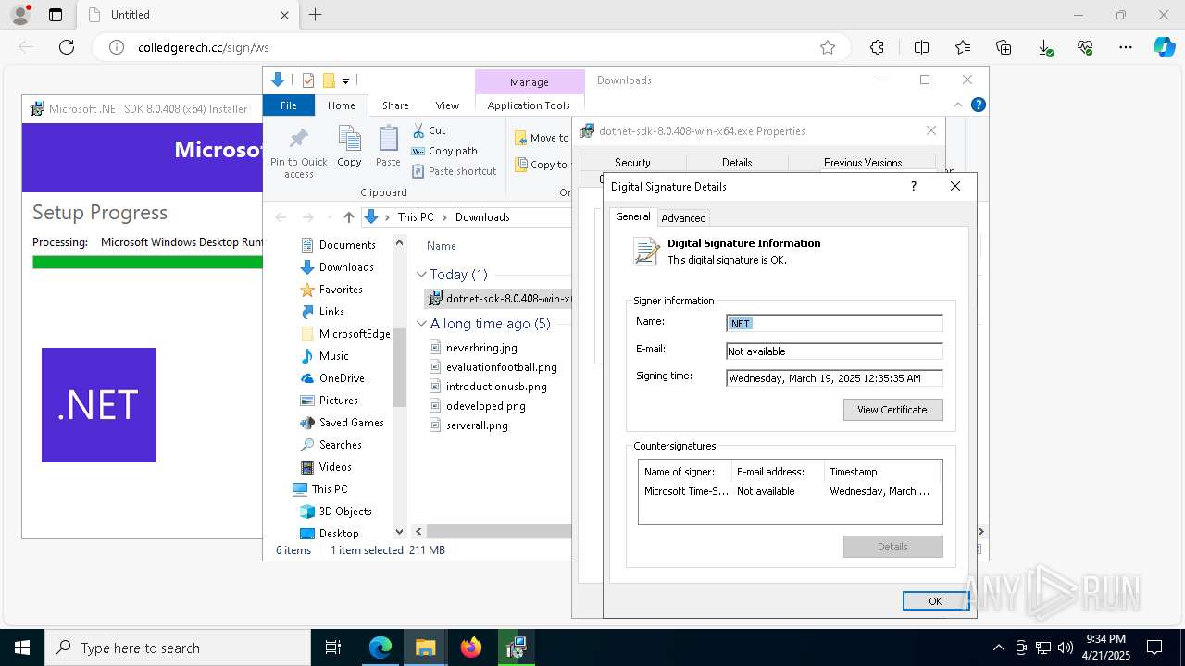Screen dimensions: 1185x666
Task: Open the browser Extensions icon
Action: click(877, 47)
